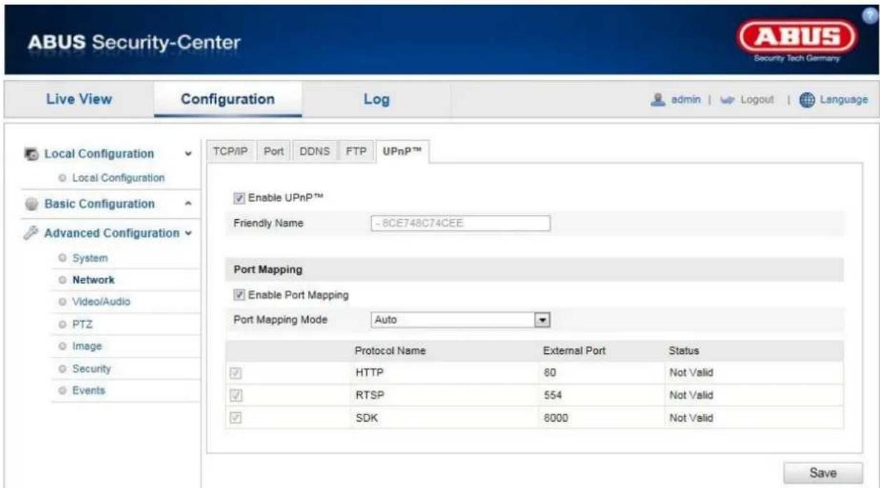Open the PTZ settings item
This screenshot has height=488, width=880.
point(84,324)
